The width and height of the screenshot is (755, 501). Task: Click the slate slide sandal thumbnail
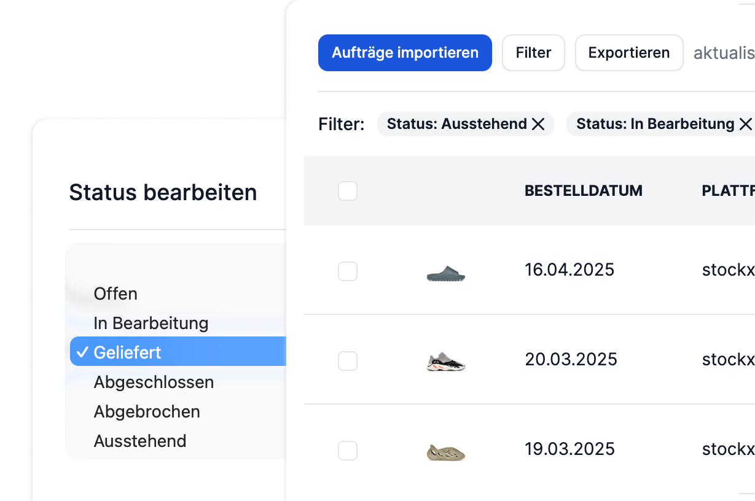coord(446,273)
